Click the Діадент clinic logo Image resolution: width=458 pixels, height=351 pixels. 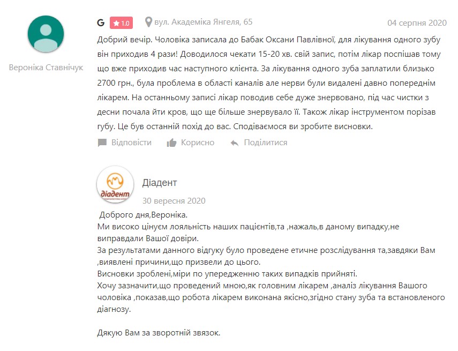tap(115, 184)
